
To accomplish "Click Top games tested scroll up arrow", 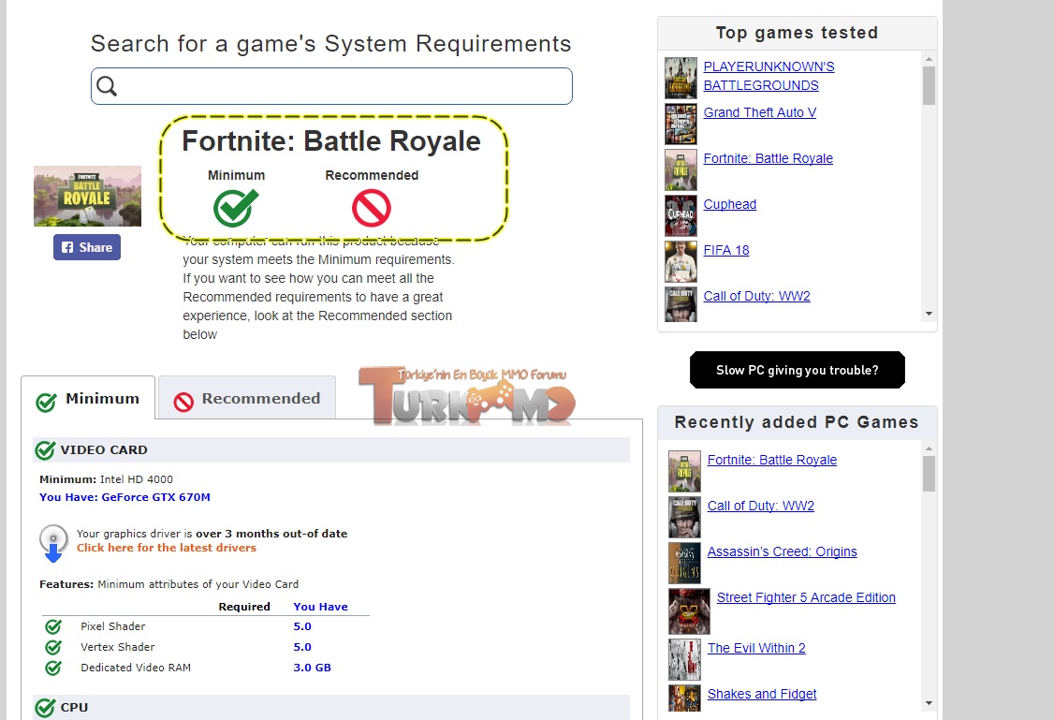I will pyautogui.click(x=929, y=59).
